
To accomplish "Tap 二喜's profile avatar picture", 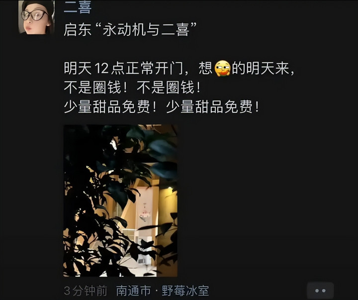I will coord(36,17).
